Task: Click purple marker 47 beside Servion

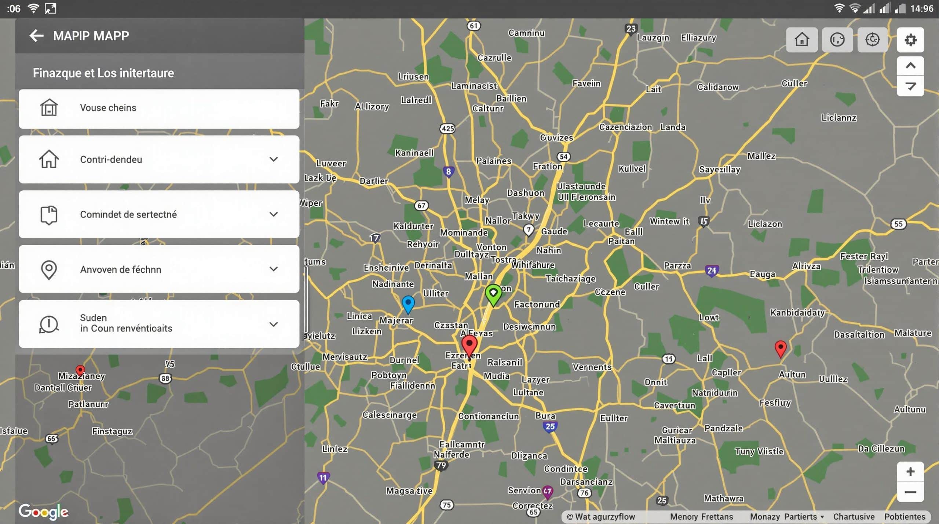Action: pos(547,492)
